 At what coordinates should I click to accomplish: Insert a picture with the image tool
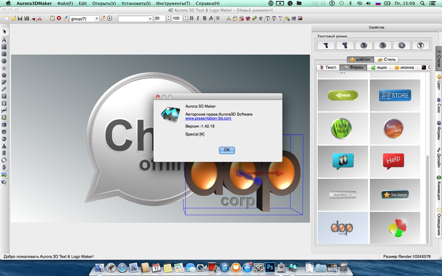tap(4, 175)
